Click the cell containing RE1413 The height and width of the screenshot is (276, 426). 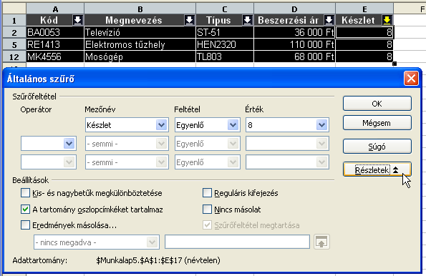[x=55, y=44]
